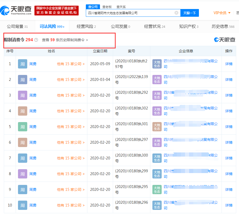This screenshot has width=239, height=214.
Task: Click the 周 avatar in row 10
Action: pyautogui.click(x=23, y=205)
